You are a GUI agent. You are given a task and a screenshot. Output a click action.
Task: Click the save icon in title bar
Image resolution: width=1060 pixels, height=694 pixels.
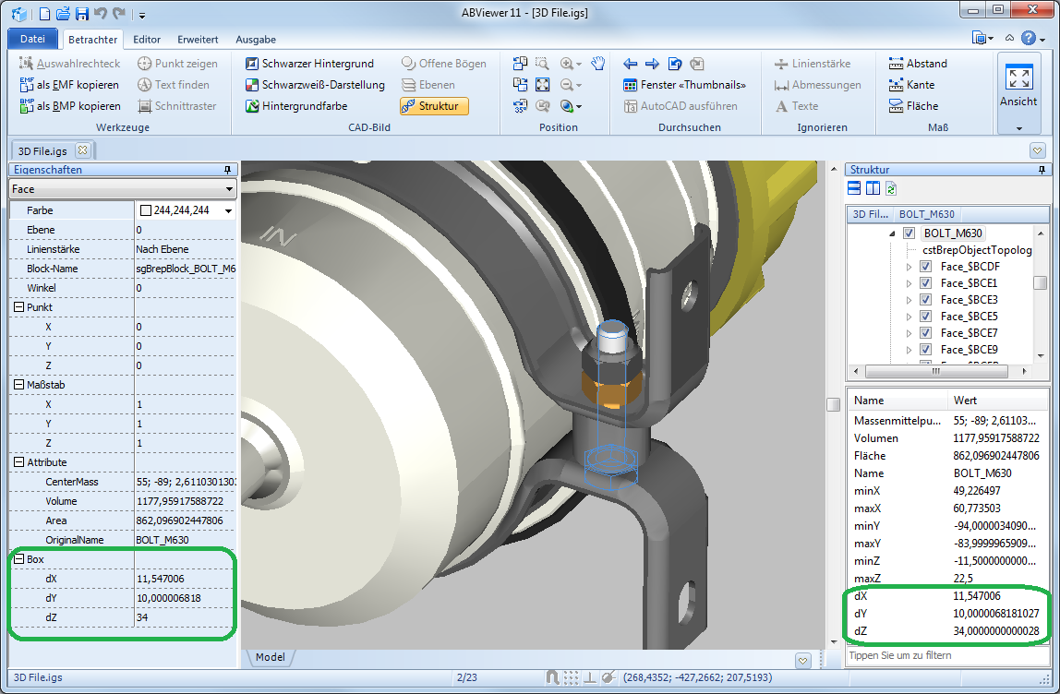81,14
